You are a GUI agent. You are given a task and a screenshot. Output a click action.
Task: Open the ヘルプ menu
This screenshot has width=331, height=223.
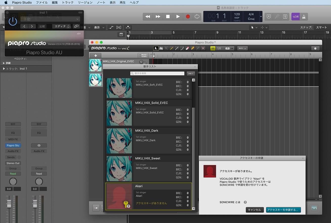(134, 3)
